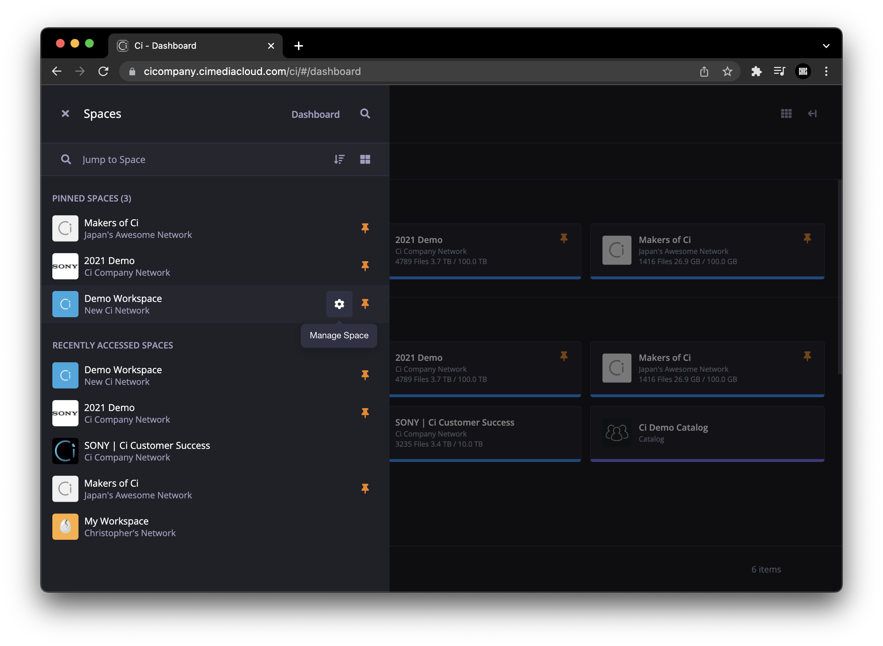Toggle pin on recent 2021 Demo
The height and width of the screenshot is (646, 883).
click(x=365, y=413)
